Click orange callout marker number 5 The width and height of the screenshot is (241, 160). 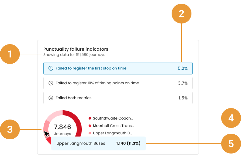tap(231, 144)
